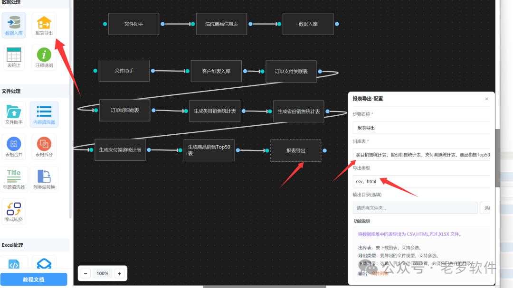Select the 清洗商品信息表 node

(x=221, y=24)
